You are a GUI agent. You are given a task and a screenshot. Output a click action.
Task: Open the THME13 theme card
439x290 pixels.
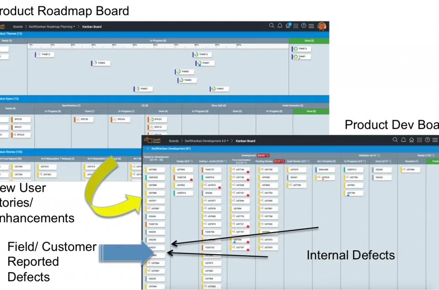44,54
